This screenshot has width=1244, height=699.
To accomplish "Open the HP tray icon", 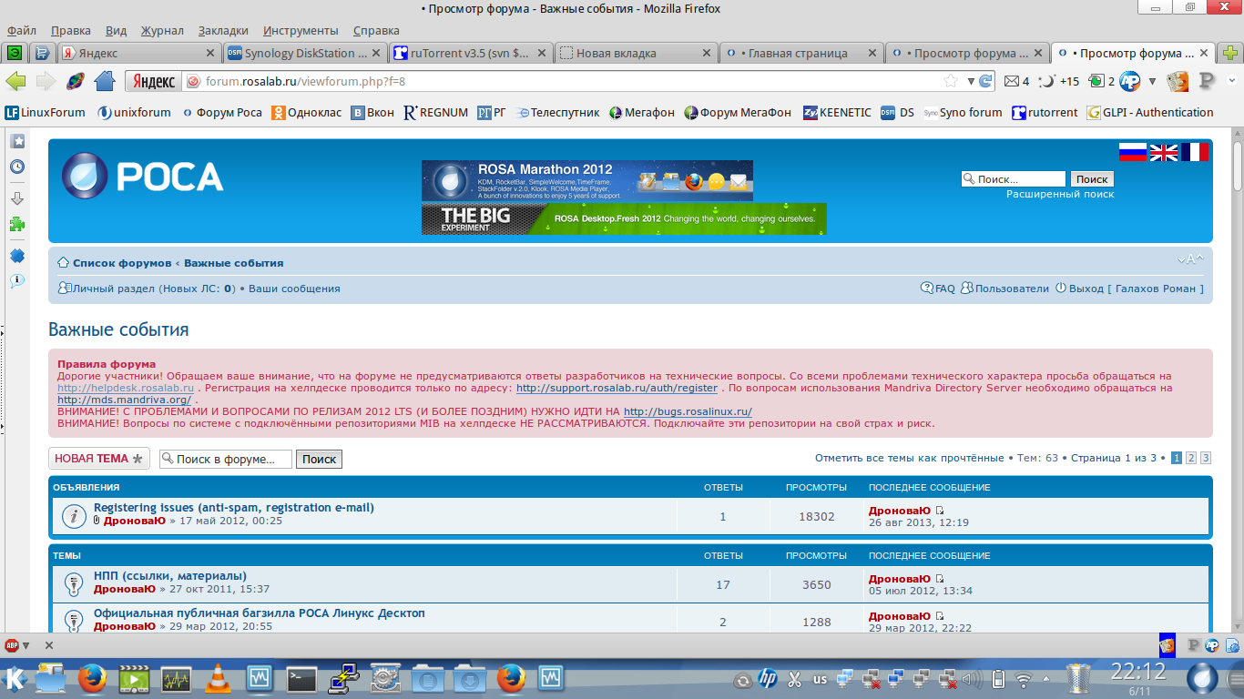I will coord(767,679).
